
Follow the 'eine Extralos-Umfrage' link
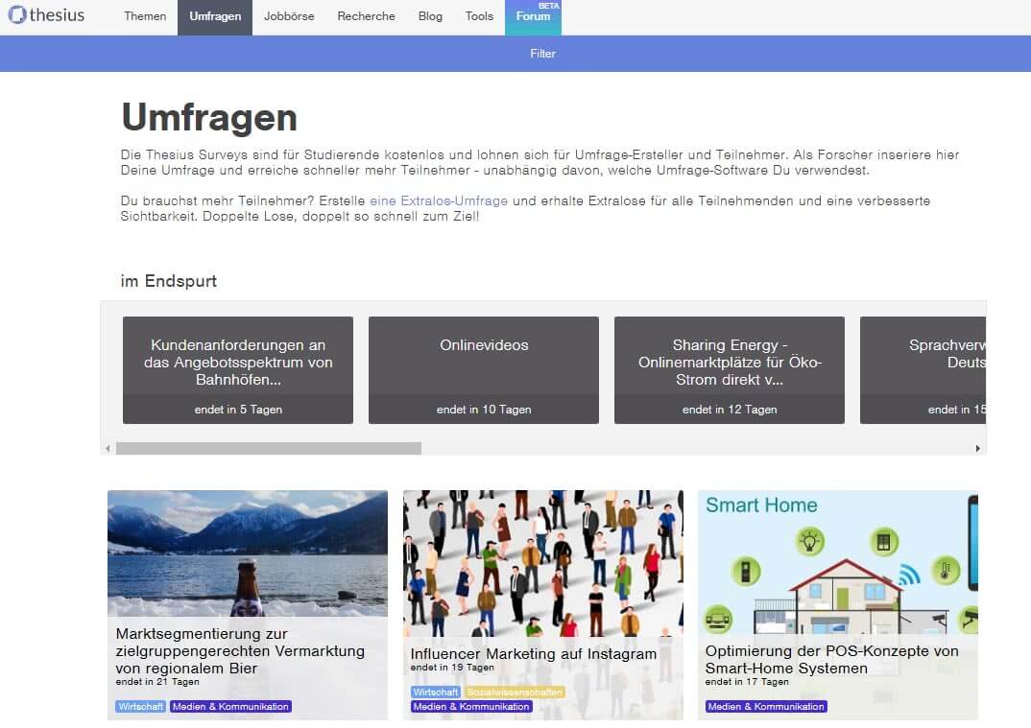439,201
